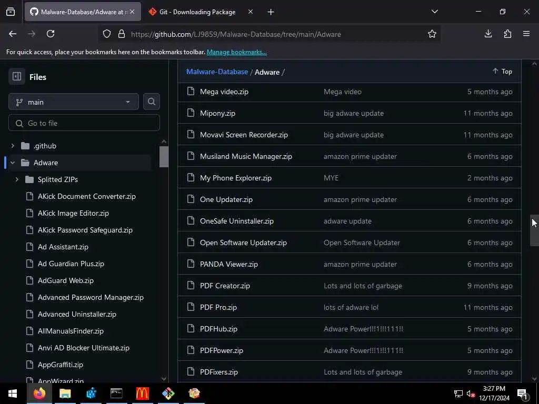Select AKick Document Converter.zip in tree

(87, 197)
